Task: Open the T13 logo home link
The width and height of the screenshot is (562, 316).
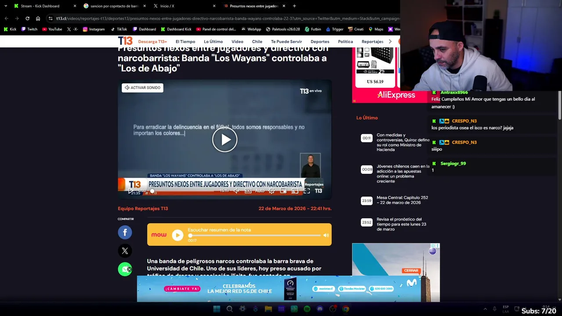Action: click(x=125, y=41)
